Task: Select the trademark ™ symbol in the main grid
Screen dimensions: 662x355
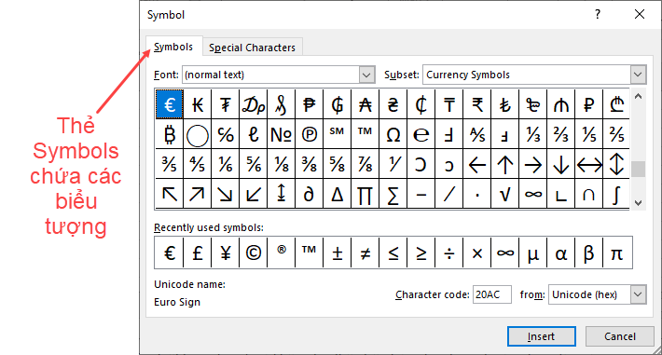Action: (x=365, y=134)
